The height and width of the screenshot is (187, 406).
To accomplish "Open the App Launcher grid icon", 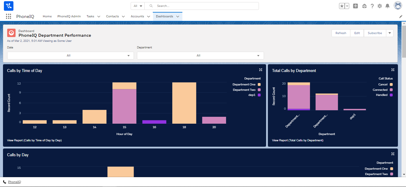I will [x=8, y=16].
